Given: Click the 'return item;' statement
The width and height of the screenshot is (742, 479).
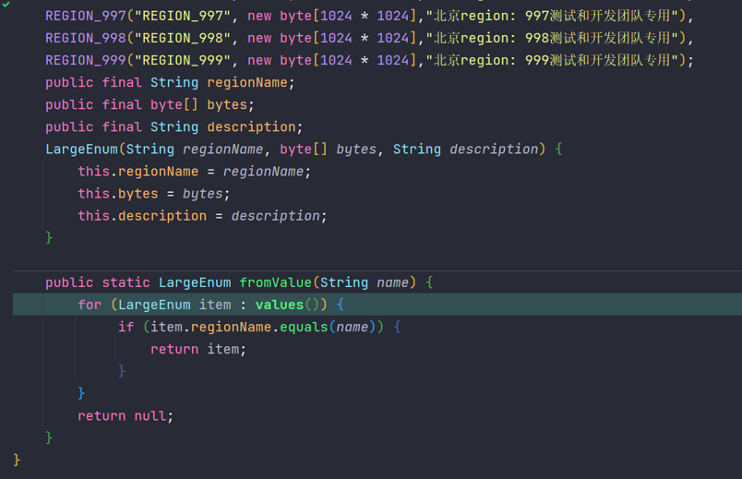Looking at the screenshot, I should [x=198, y=350].
